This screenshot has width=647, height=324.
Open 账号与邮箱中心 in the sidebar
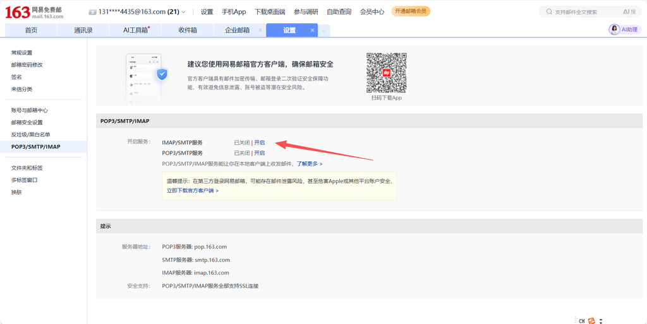(29, 110)
